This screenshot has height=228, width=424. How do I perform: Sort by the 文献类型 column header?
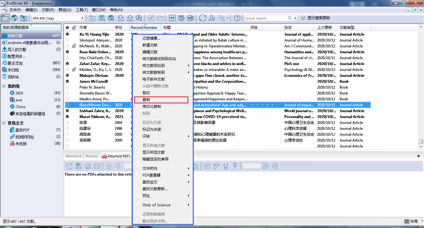click(354, 27)
